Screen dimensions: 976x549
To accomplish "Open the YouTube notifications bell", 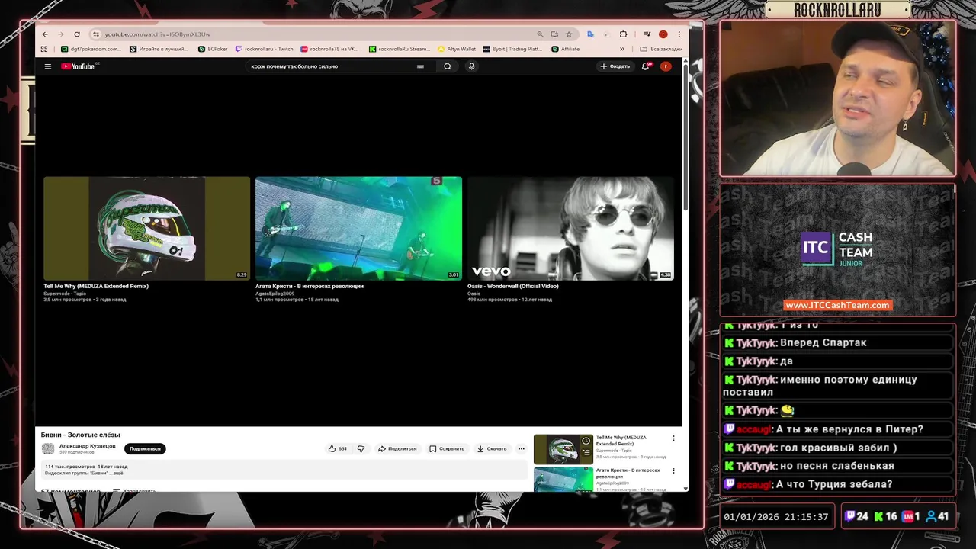I will (646, 66).
